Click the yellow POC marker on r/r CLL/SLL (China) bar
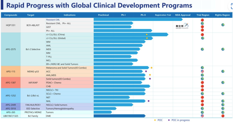This screenshot has height=122, width=233. click(147, 34)
